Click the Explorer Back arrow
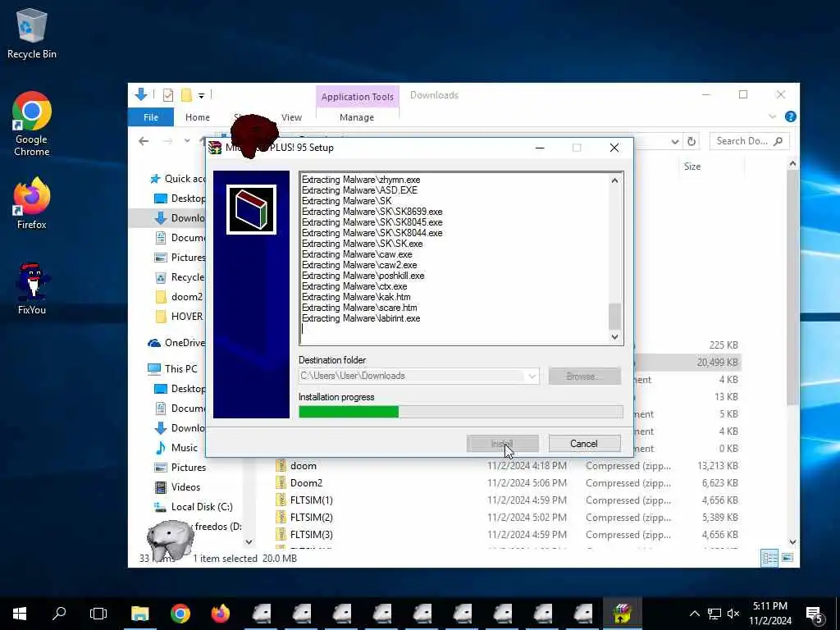The height and width of the screenshot is (630, 840). point(144,141)
